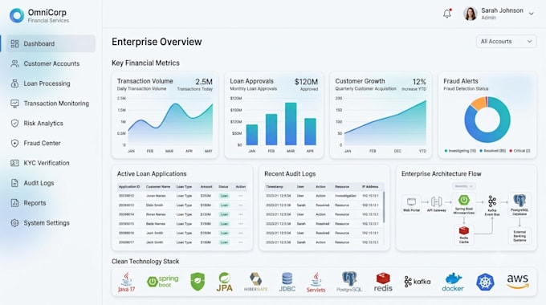Click the 2.5M Transaction Volume value
The height and width of the screenshot is (305, 546).
coord(204,82)
